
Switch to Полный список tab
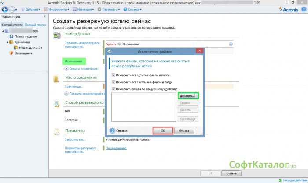[35, 25]
